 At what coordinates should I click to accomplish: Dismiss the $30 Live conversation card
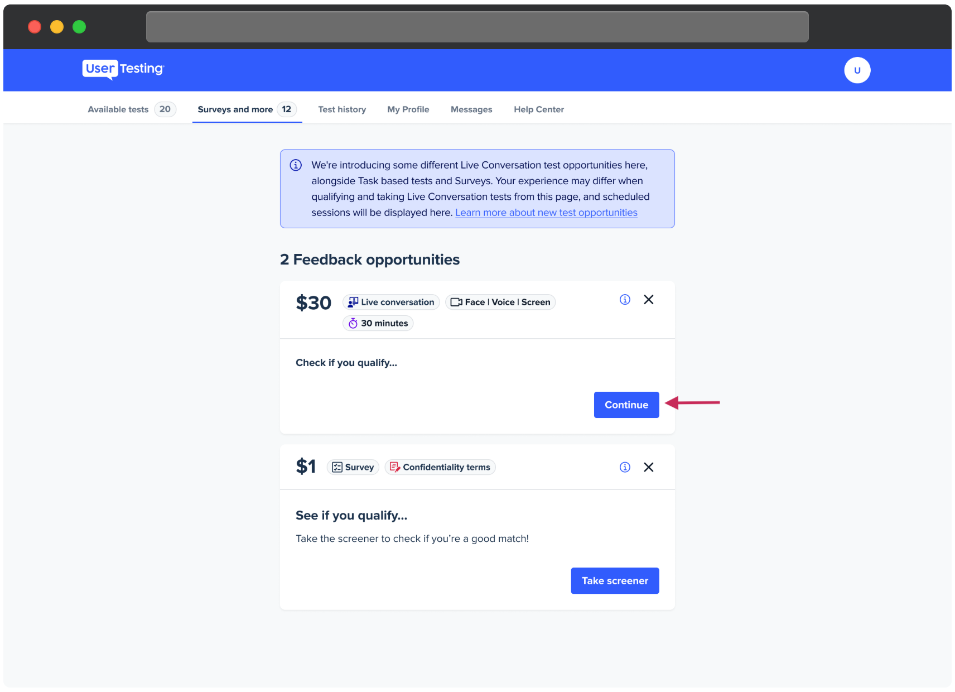pos(649,300)
